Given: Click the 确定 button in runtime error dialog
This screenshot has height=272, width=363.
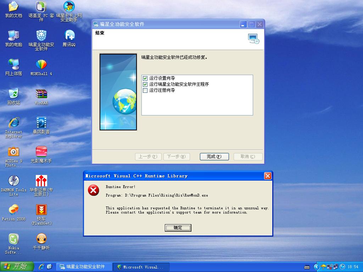Looking at the screenshot, I should pos(178,228).
